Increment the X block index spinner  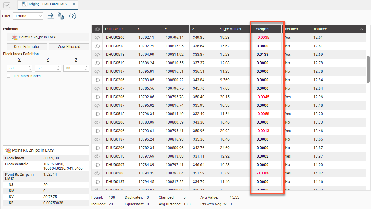[29, 66]
